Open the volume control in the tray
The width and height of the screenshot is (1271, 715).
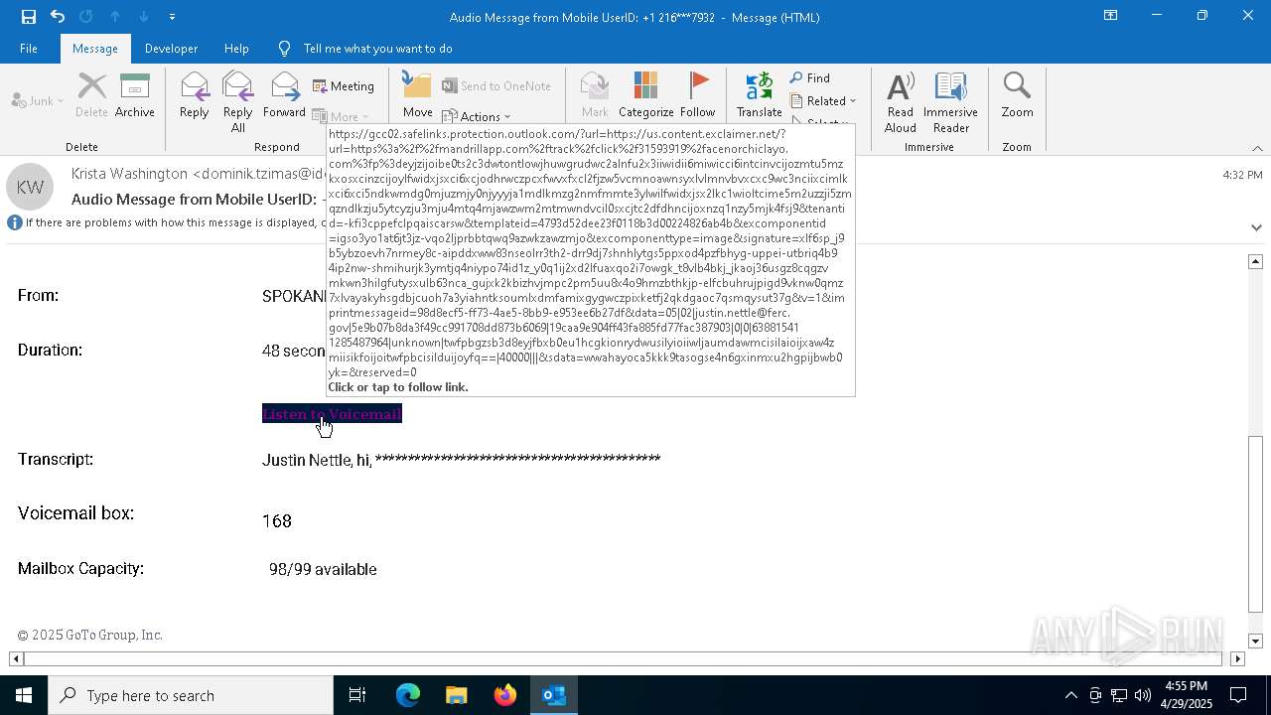(x=1143, y=695)
